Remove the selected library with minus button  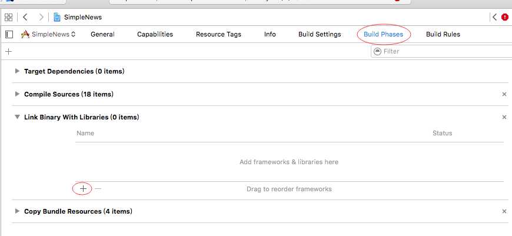[x=98, y=189]
